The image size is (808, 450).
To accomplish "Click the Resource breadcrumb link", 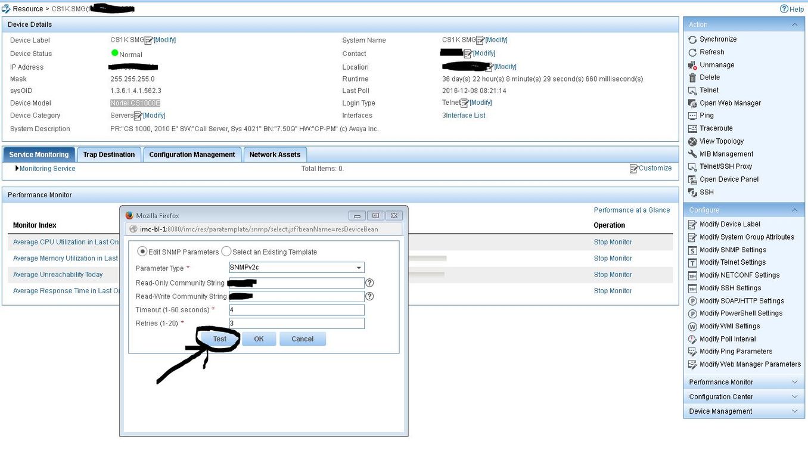I will click(x=27, y=9).
